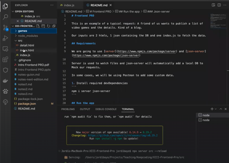The height and width of the screenshot is (163, 229).
Task: Open notes1.md file
Action: pyautogui.click(x=34, y=84)
